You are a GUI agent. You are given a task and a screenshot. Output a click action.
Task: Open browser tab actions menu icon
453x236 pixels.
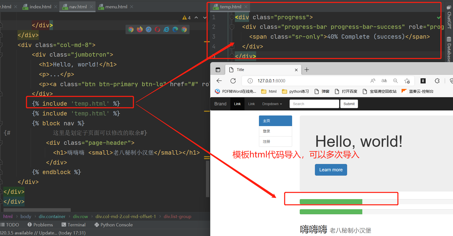(x=218, y=70)
